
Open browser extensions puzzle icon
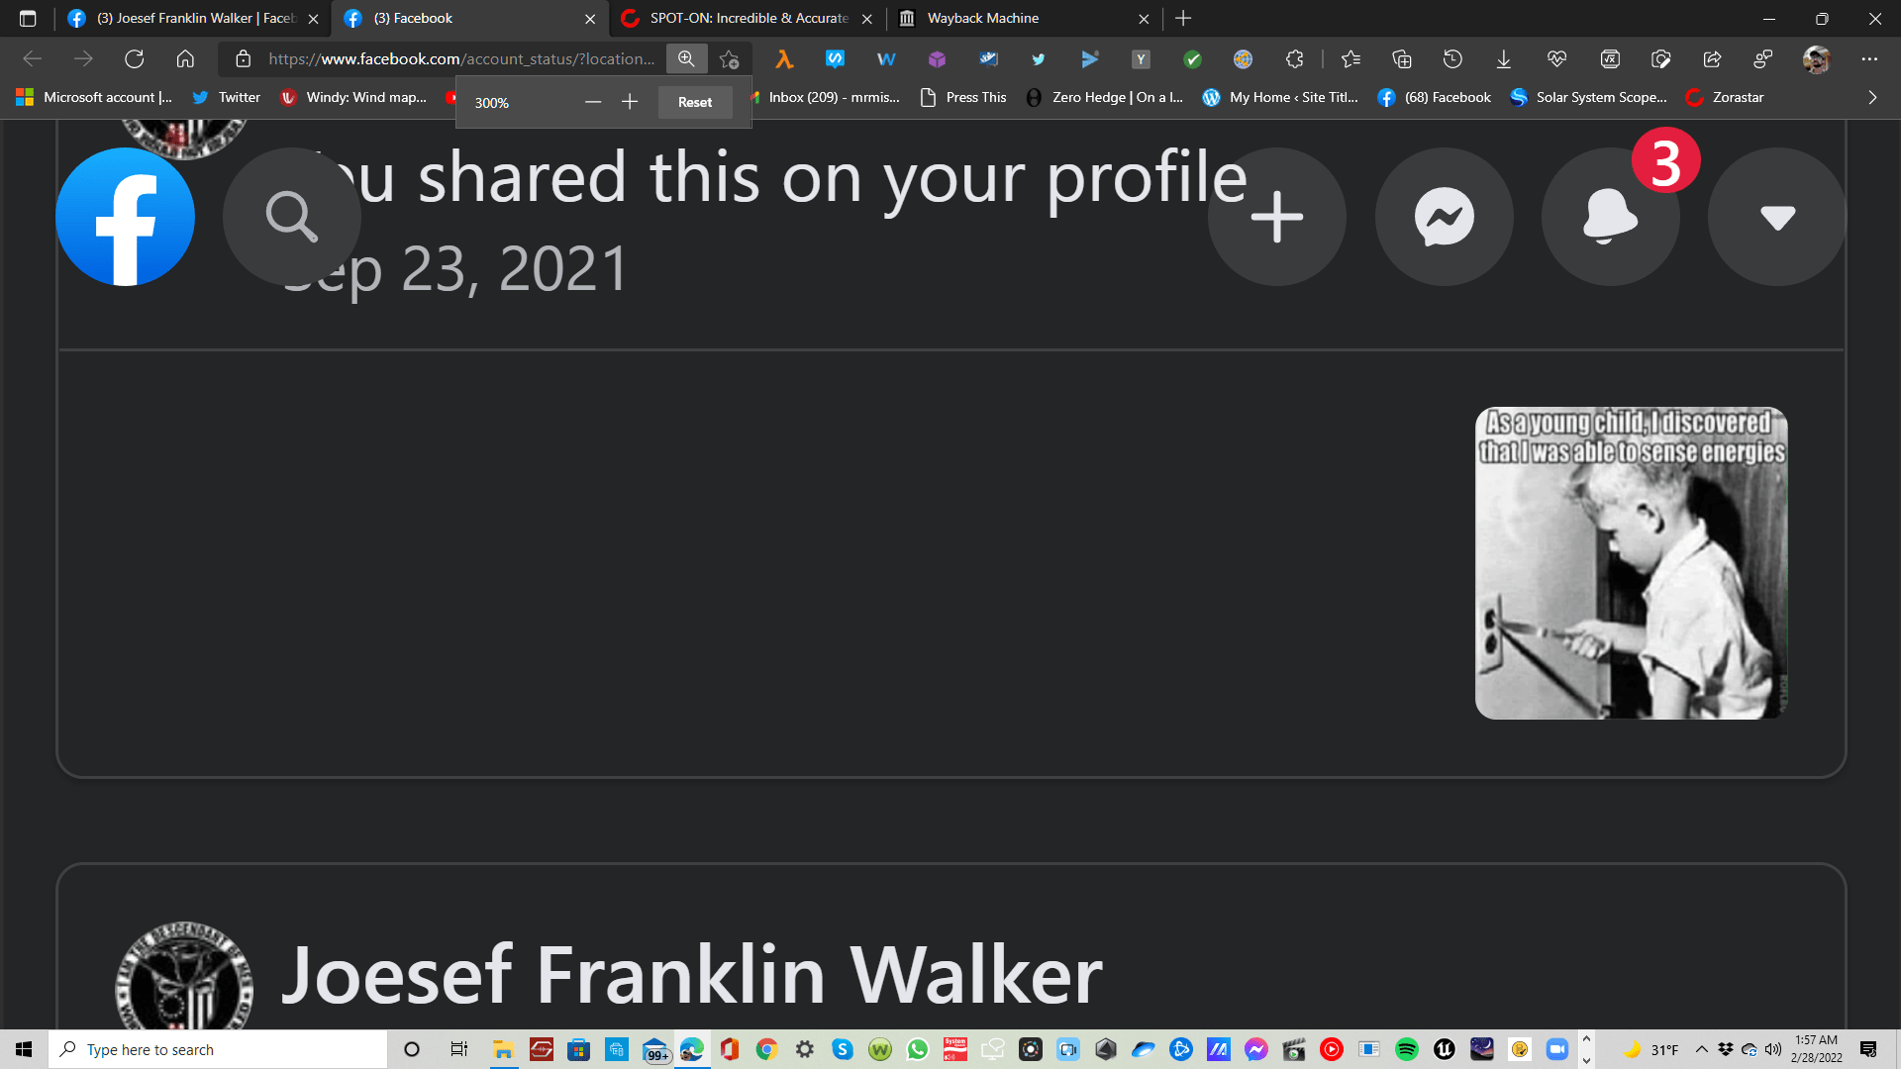pos(1294,59)
